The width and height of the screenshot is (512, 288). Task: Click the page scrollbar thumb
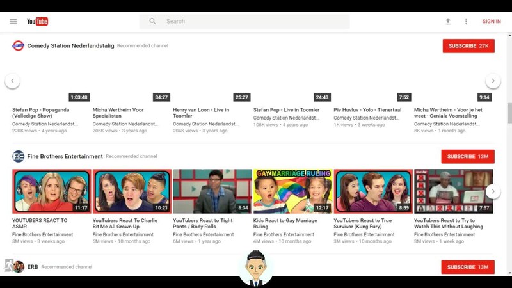point(509,113)
